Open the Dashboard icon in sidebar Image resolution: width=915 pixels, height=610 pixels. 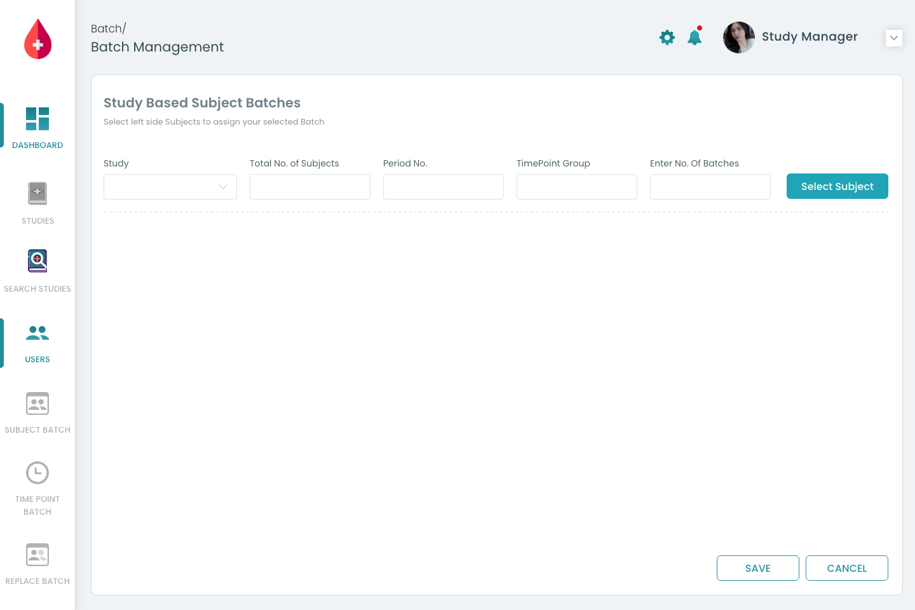[x=37, y=119]
